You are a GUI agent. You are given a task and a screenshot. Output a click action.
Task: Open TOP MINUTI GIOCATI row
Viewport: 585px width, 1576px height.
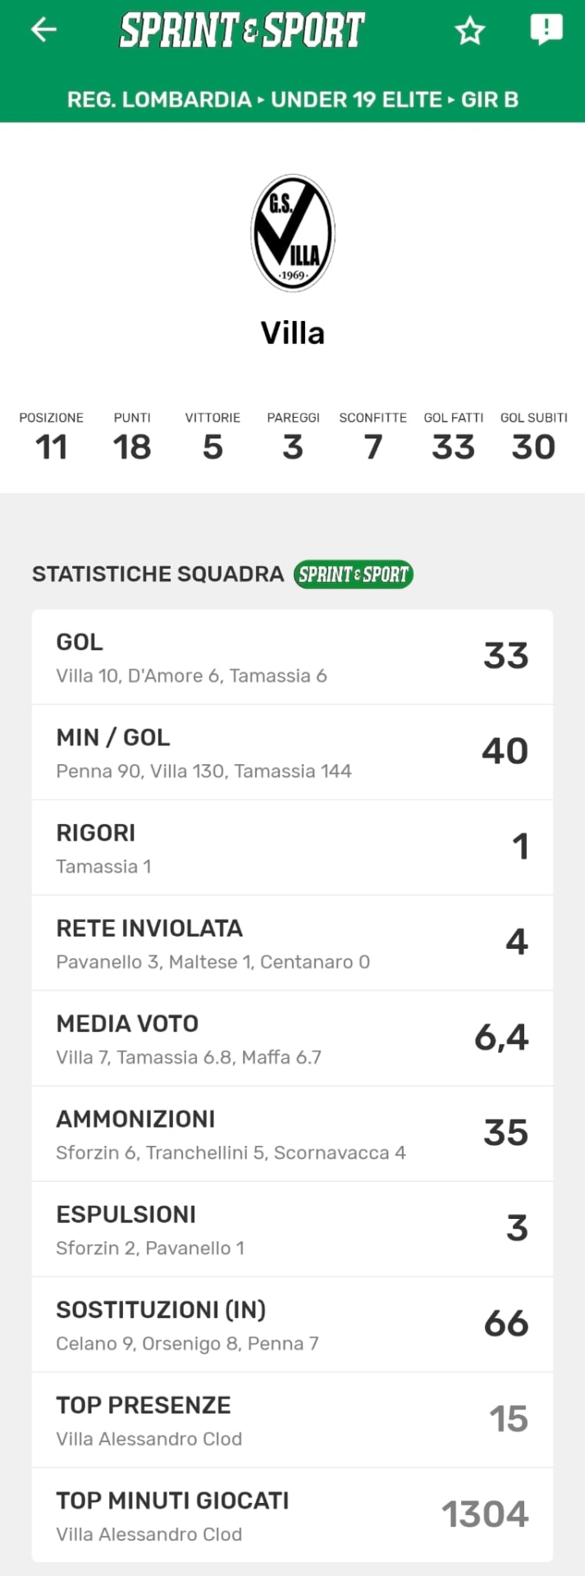pyautogui.click(x=292, y=1515)
